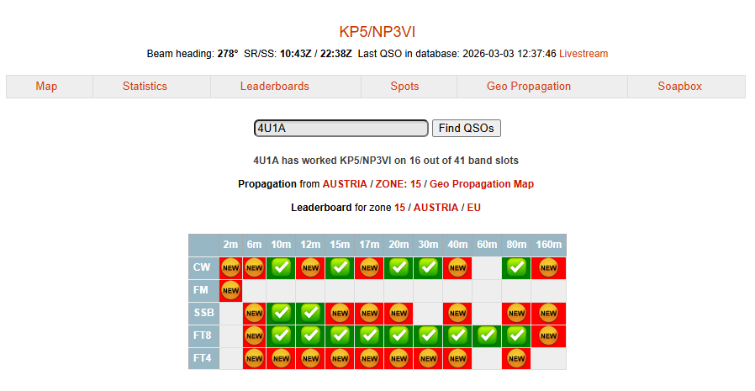This screenshot has width=755, height=391.
Task: Select the CW 20m checkmark
Action: (x=399, y=267)
